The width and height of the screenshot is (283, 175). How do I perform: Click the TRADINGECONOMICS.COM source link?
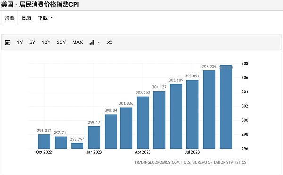pyautogui.click(x=157, y=162)
